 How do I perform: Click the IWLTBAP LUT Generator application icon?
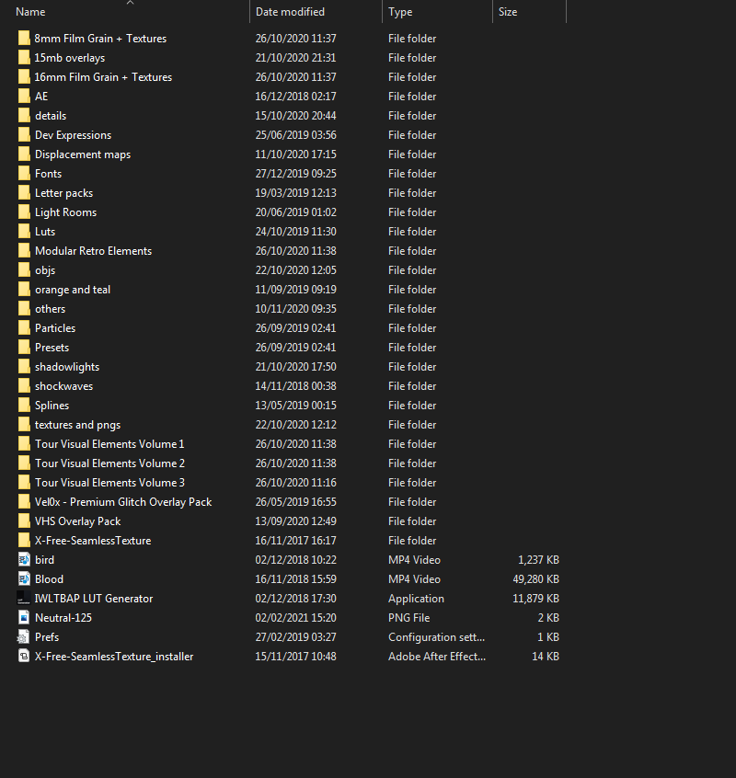24,599
